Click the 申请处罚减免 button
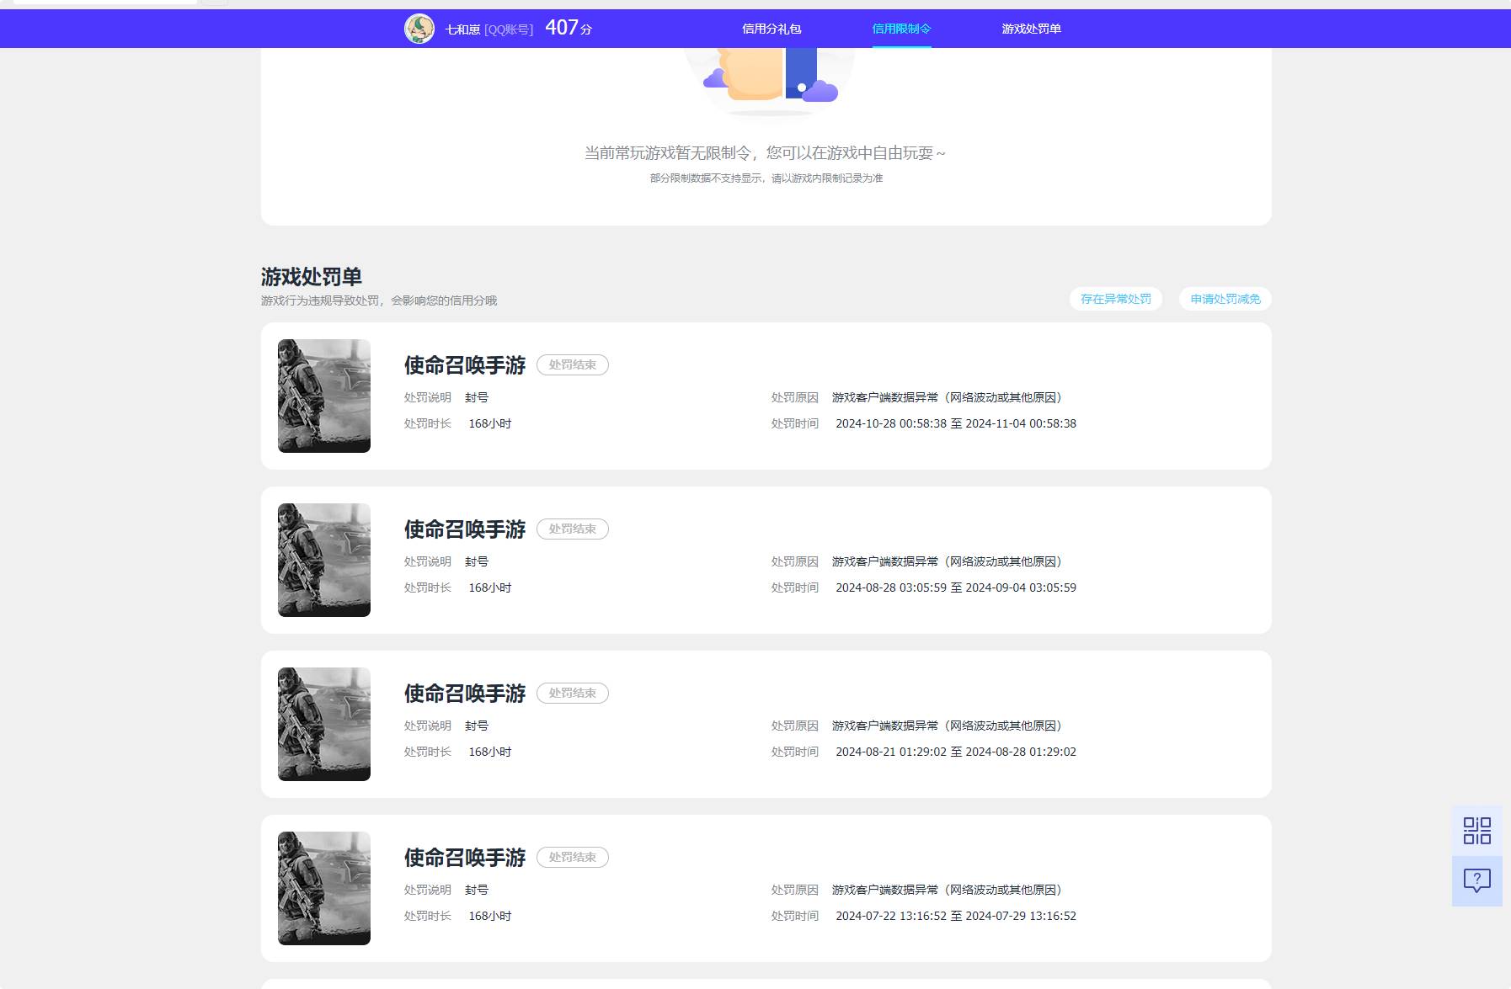The height and width of the screenshot is (989, 1511). click(1225, 299)
